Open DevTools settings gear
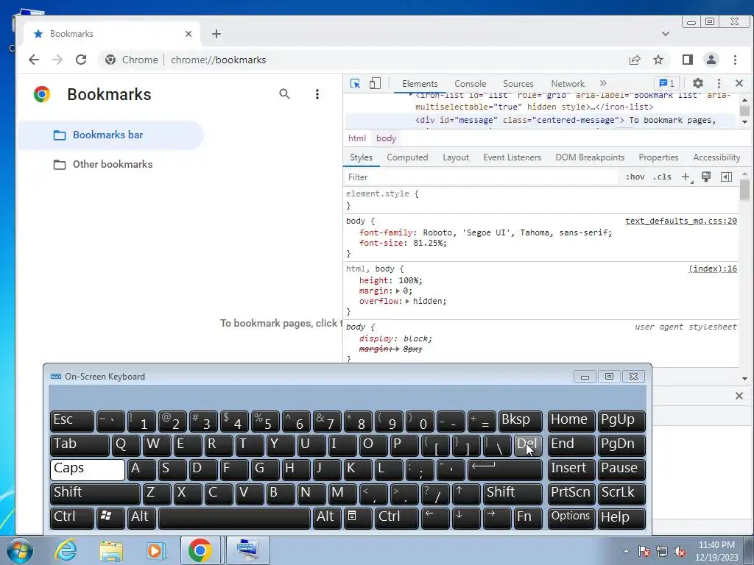 pyautogui.click(x=698, y=83)
